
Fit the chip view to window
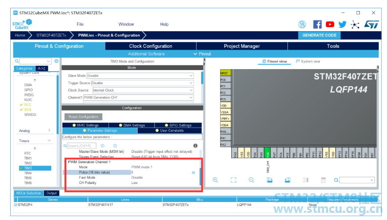tap(233, 180)
